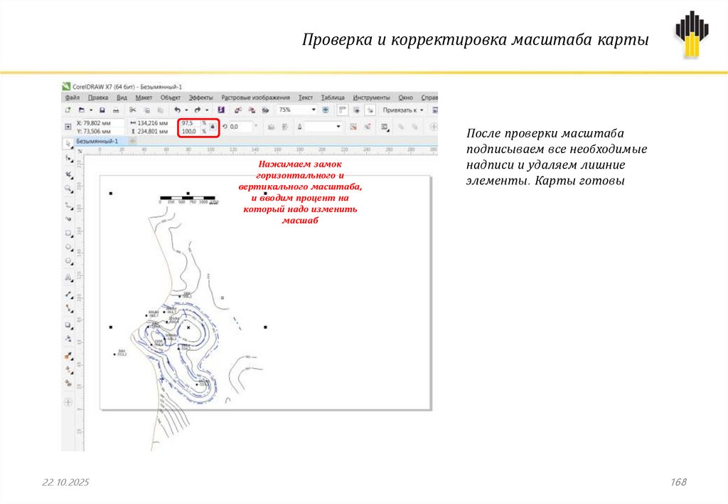Click the vertical scale 100,0 % field
This screenshot has width=728, height=504.
pos(191,132)
